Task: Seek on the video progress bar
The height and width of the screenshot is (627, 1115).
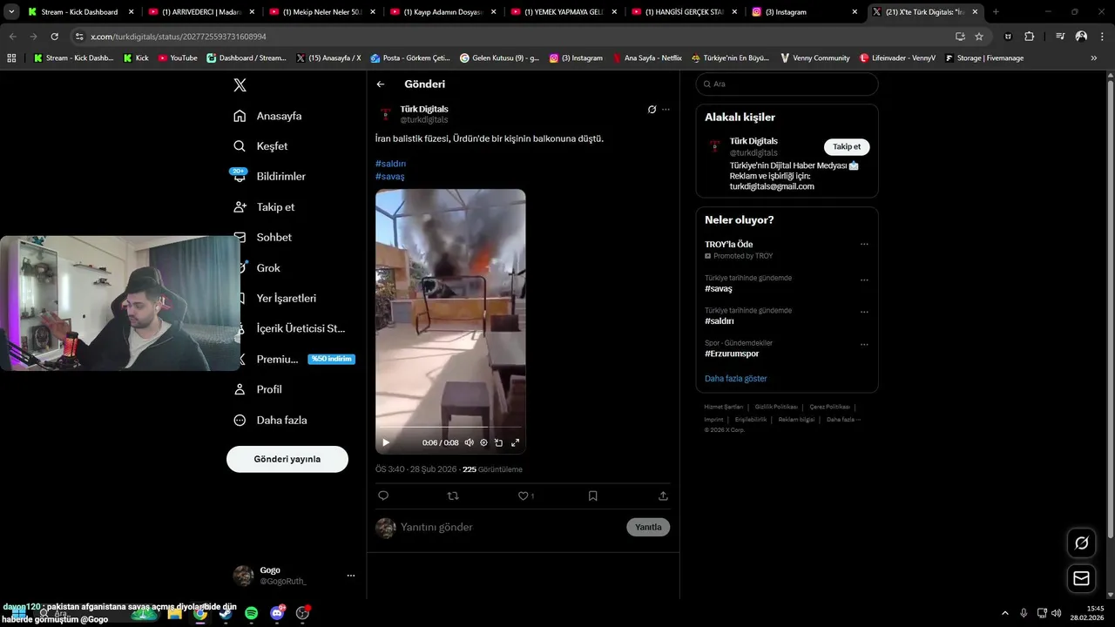Action: tap(450, 428)
